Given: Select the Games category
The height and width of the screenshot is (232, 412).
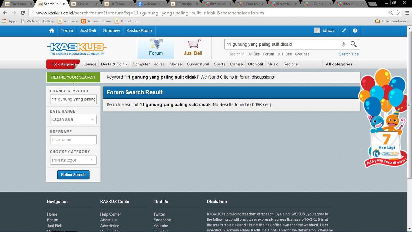Looking at the screenshot, I should [236, 64].
